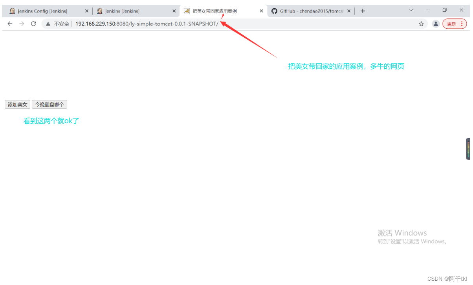Click inside the address bar URL
Screen dimensions: 473x285
point(145,24)
